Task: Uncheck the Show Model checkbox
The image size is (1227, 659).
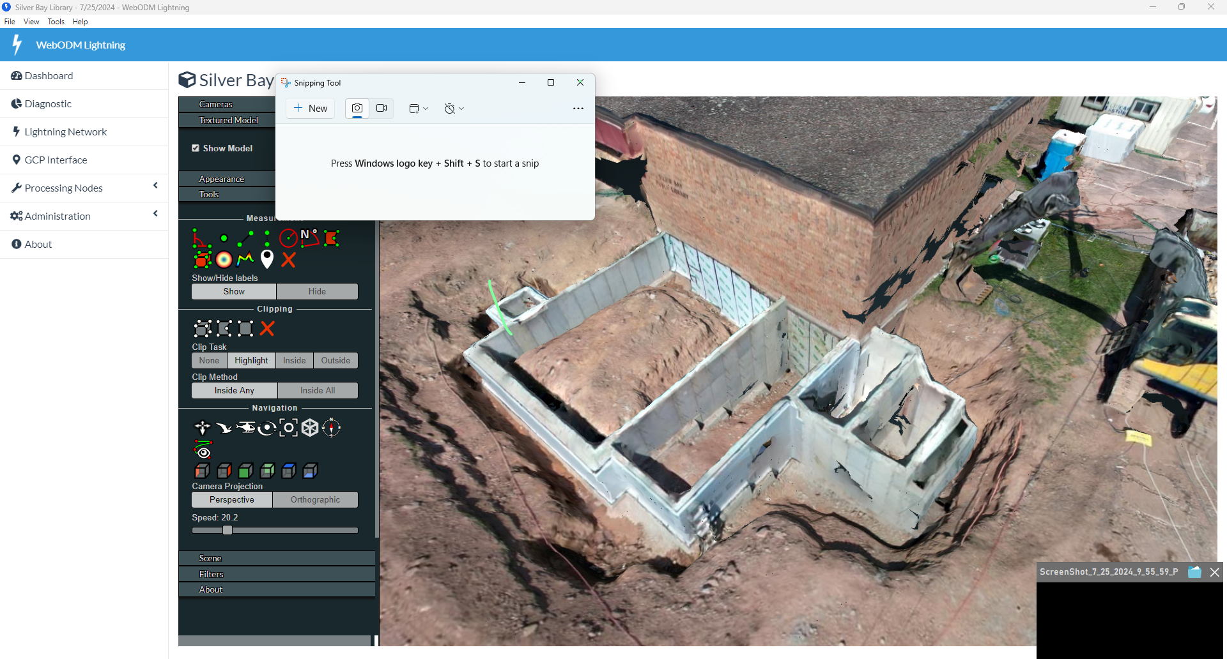Action: (x=196, y=148)
